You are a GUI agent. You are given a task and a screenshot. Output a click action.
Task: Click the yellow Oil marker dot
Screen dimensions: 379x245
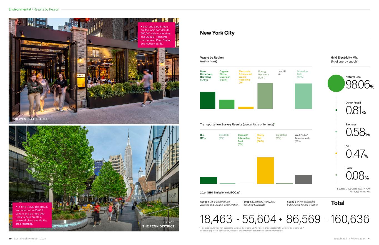coord(336,153)
